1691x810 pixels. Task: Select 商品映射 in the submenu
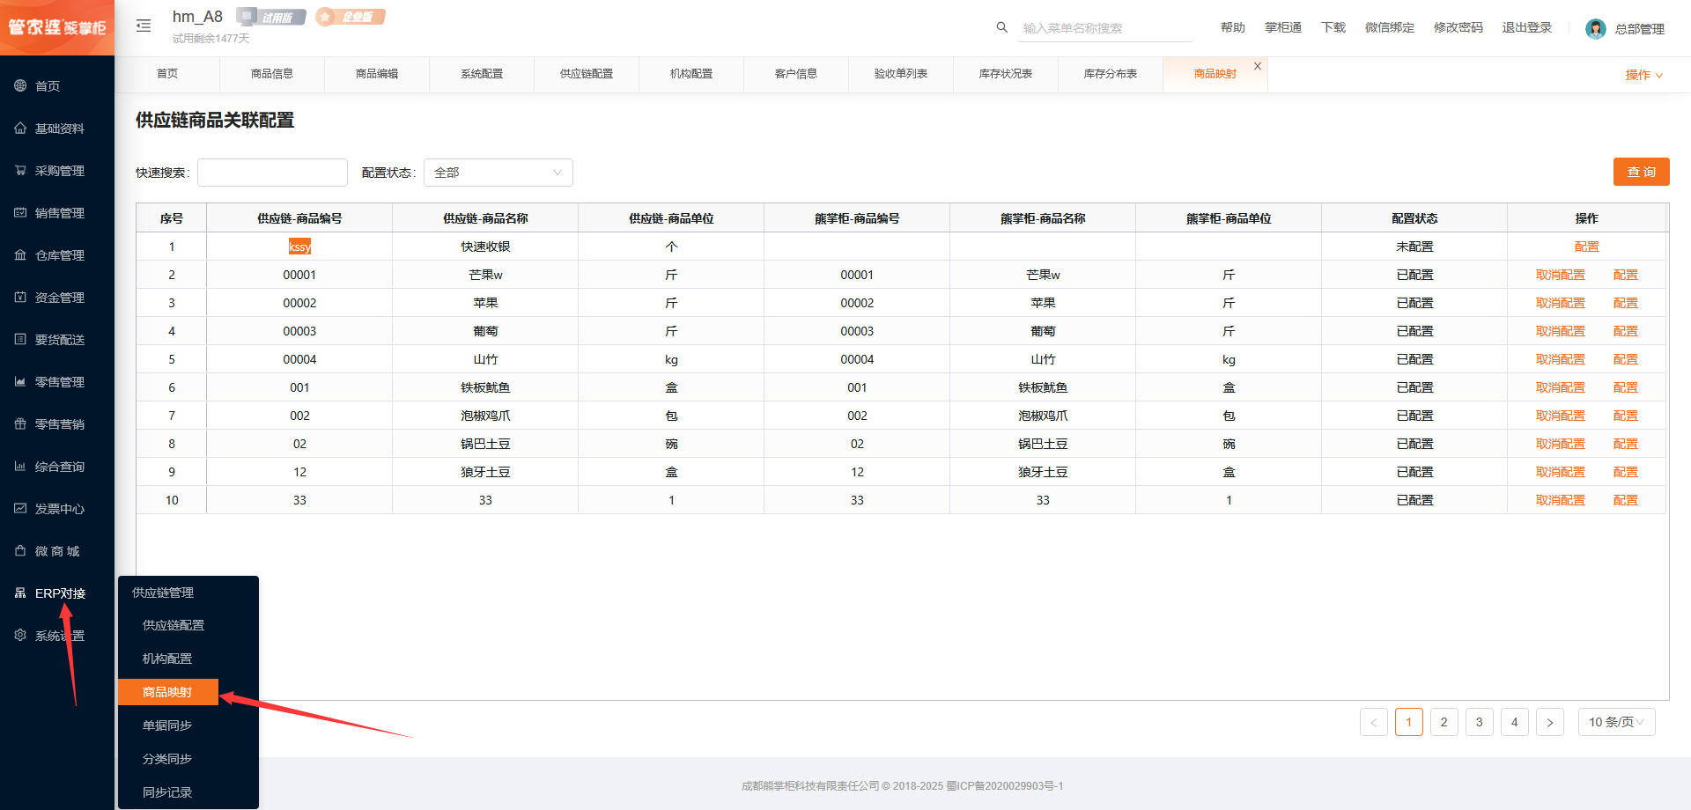pos(168,692)
